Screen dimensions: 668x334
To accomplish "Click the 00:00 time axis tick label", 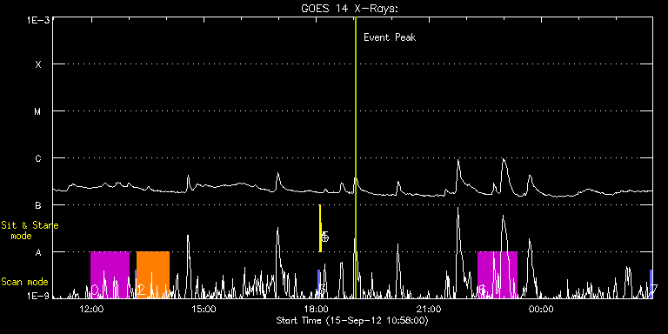I will pyautogui.click(x=541, y=309).
